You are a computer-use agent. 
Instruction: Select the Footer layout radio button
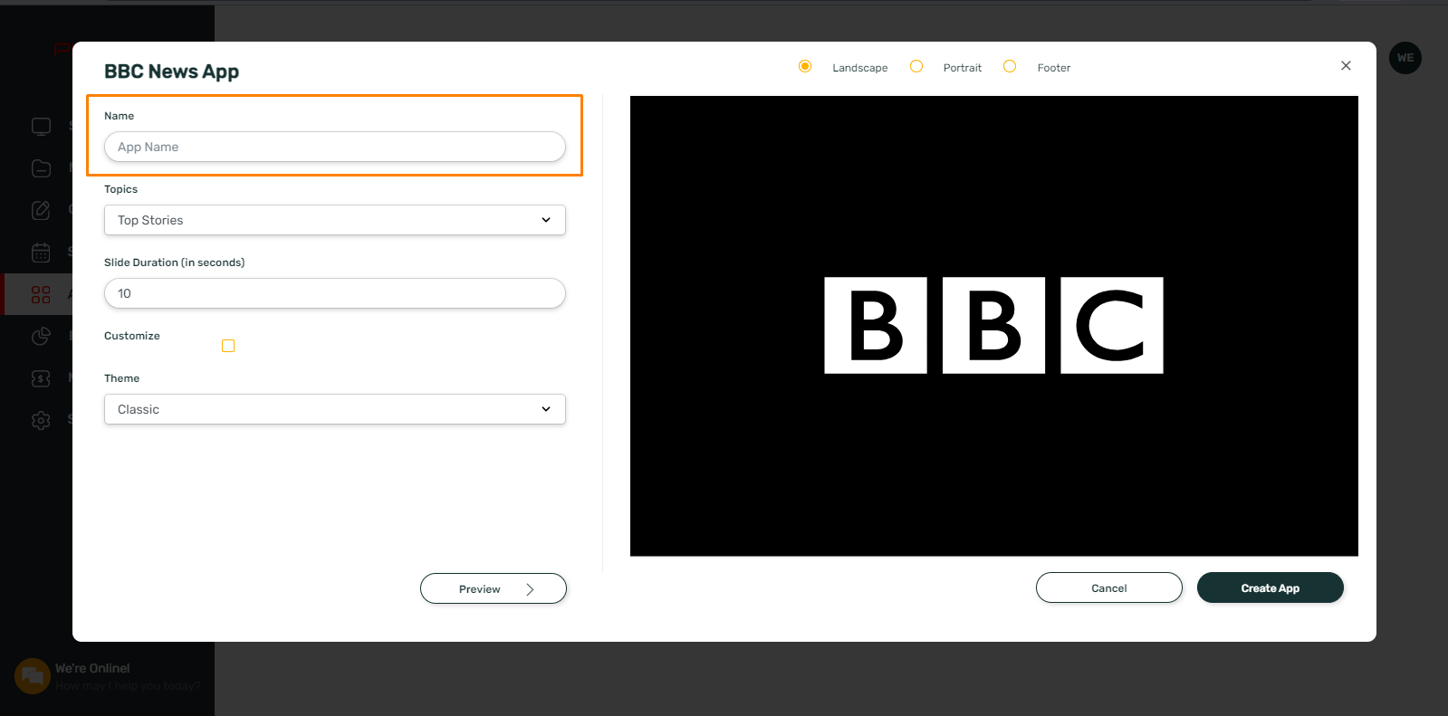[1010, 66]
